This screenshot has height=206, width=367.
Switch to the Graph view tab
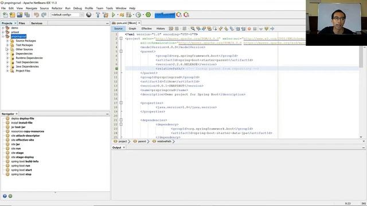click(132, 29)
